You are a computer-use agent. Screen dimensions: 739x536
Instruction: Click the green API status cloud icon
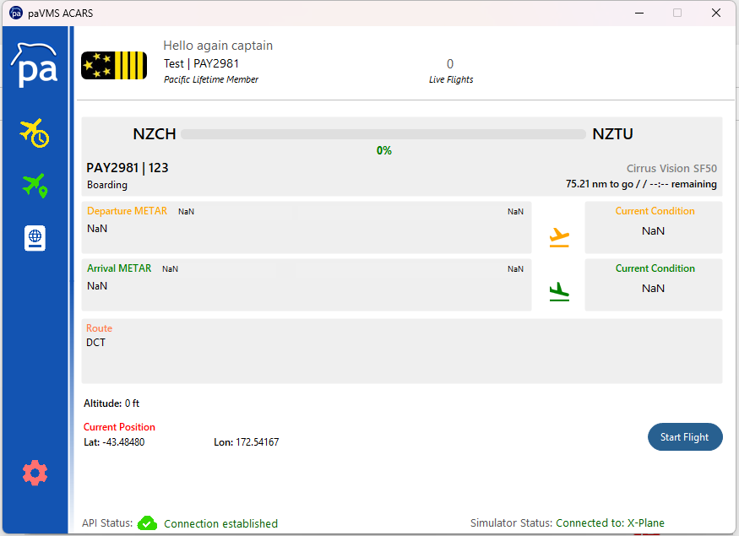pos(147,522)
